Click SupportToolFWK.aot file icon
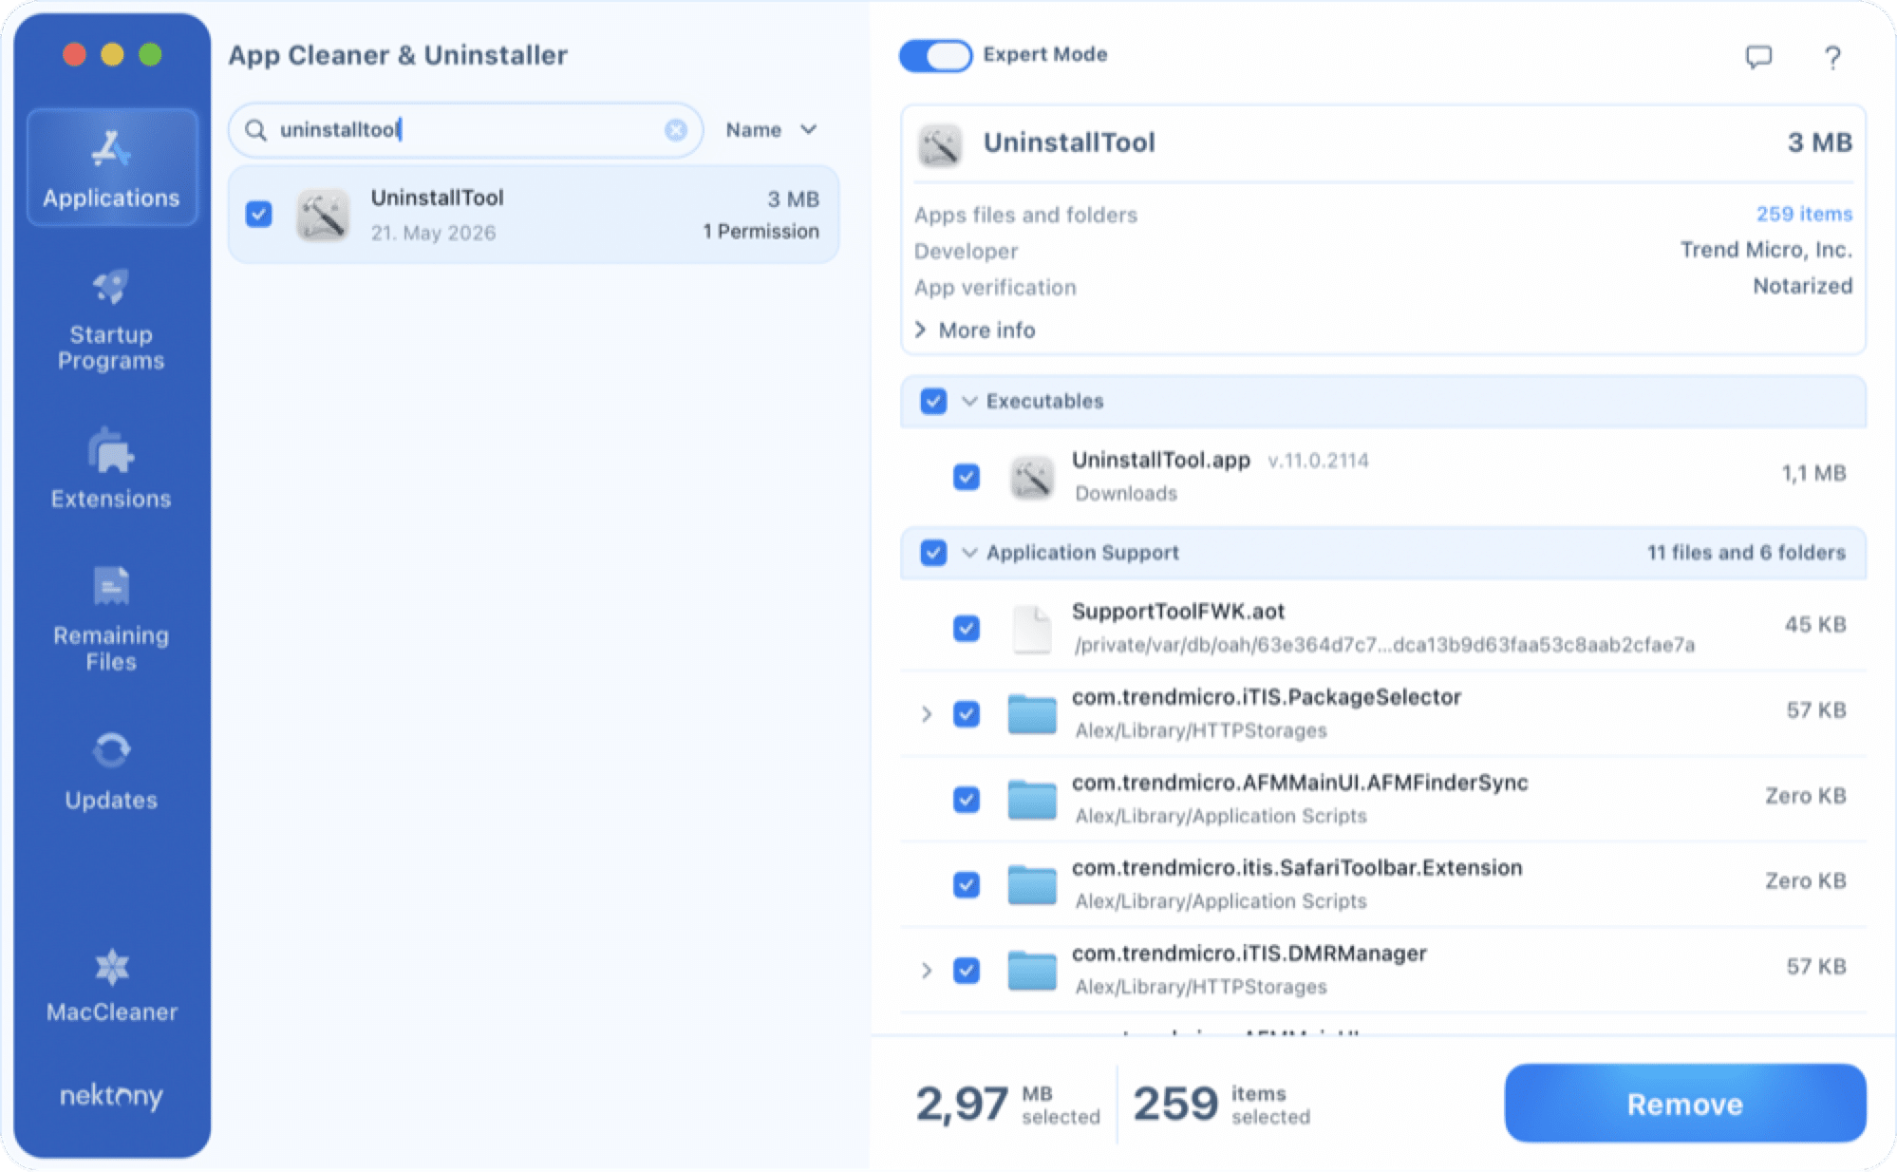The image size is (1897, 1172). 1031,628
